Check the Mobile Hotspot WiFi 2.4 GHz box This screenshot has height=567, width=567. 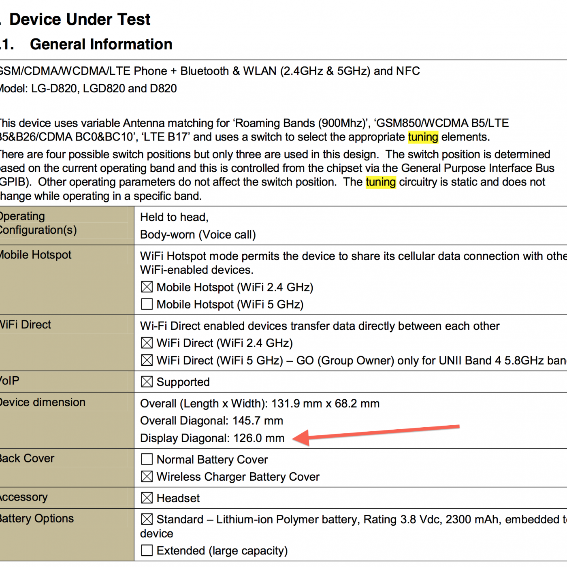[147, 287]
